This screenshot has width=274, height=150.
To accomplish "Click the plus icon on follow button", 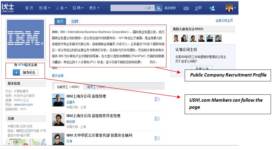I will (16, 73).
